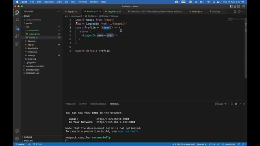Image resolution: width=260 pixels, height=146 pixels.
Task: Open changes compare icon in editor toolbar
Action: coord(235,11)
